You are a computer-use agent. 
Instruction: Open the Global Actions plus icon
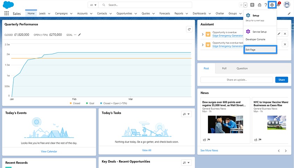click(252, 5)
